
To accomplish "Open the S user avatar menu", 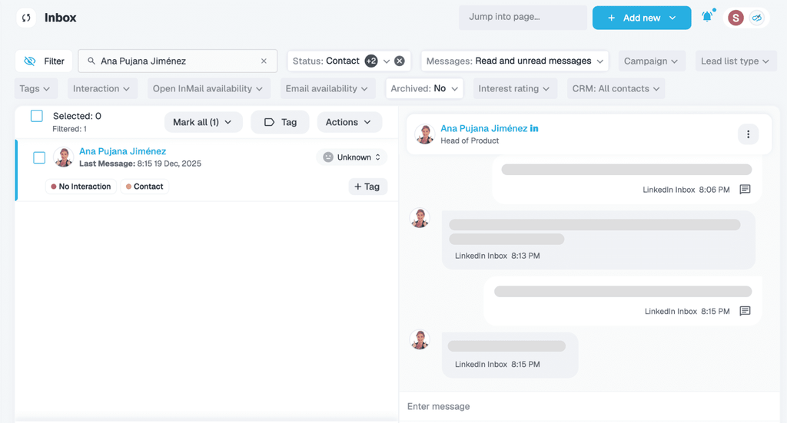I will (x=736, y=18).
